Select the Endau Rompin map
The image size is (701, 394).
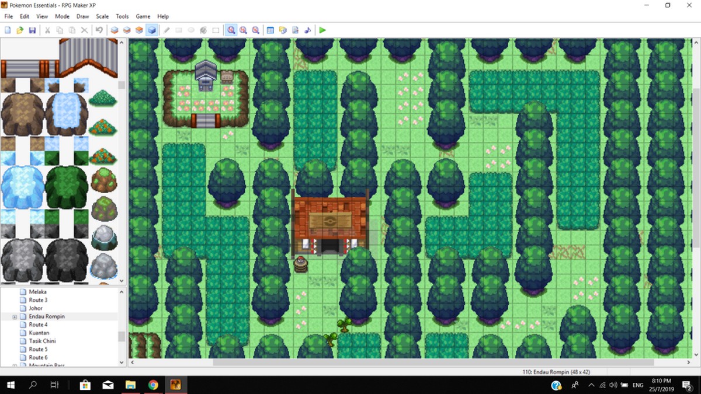[x=47, y=316]
